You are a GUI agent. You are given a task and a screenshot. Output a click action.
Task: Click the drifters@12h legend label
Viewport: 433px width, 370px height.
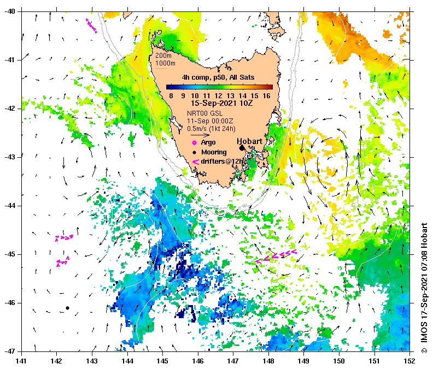coord(223,162)
